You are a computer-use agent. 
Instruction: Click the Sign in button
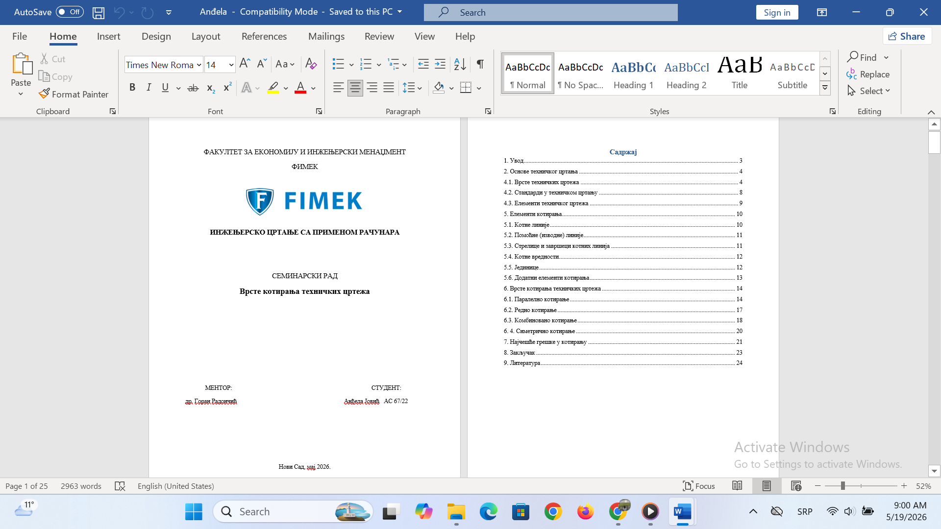coord(777,12)
